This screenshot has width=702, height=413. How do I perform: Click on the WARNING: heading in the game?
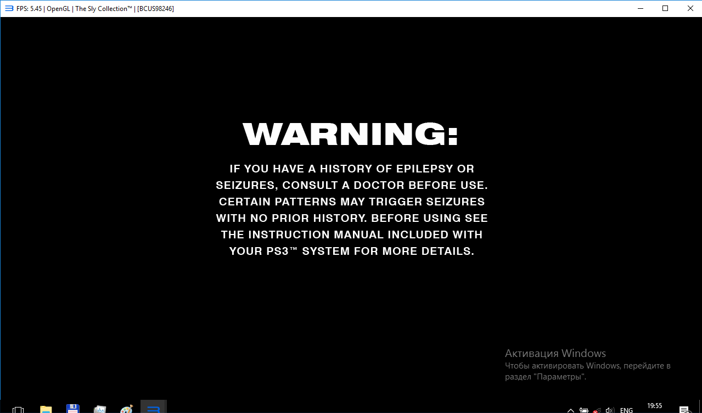351,135
